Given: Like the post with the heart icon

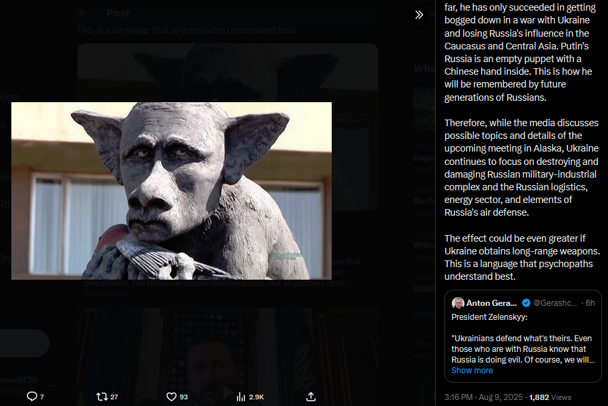Looking at the screenshot, I should [172, 396].
